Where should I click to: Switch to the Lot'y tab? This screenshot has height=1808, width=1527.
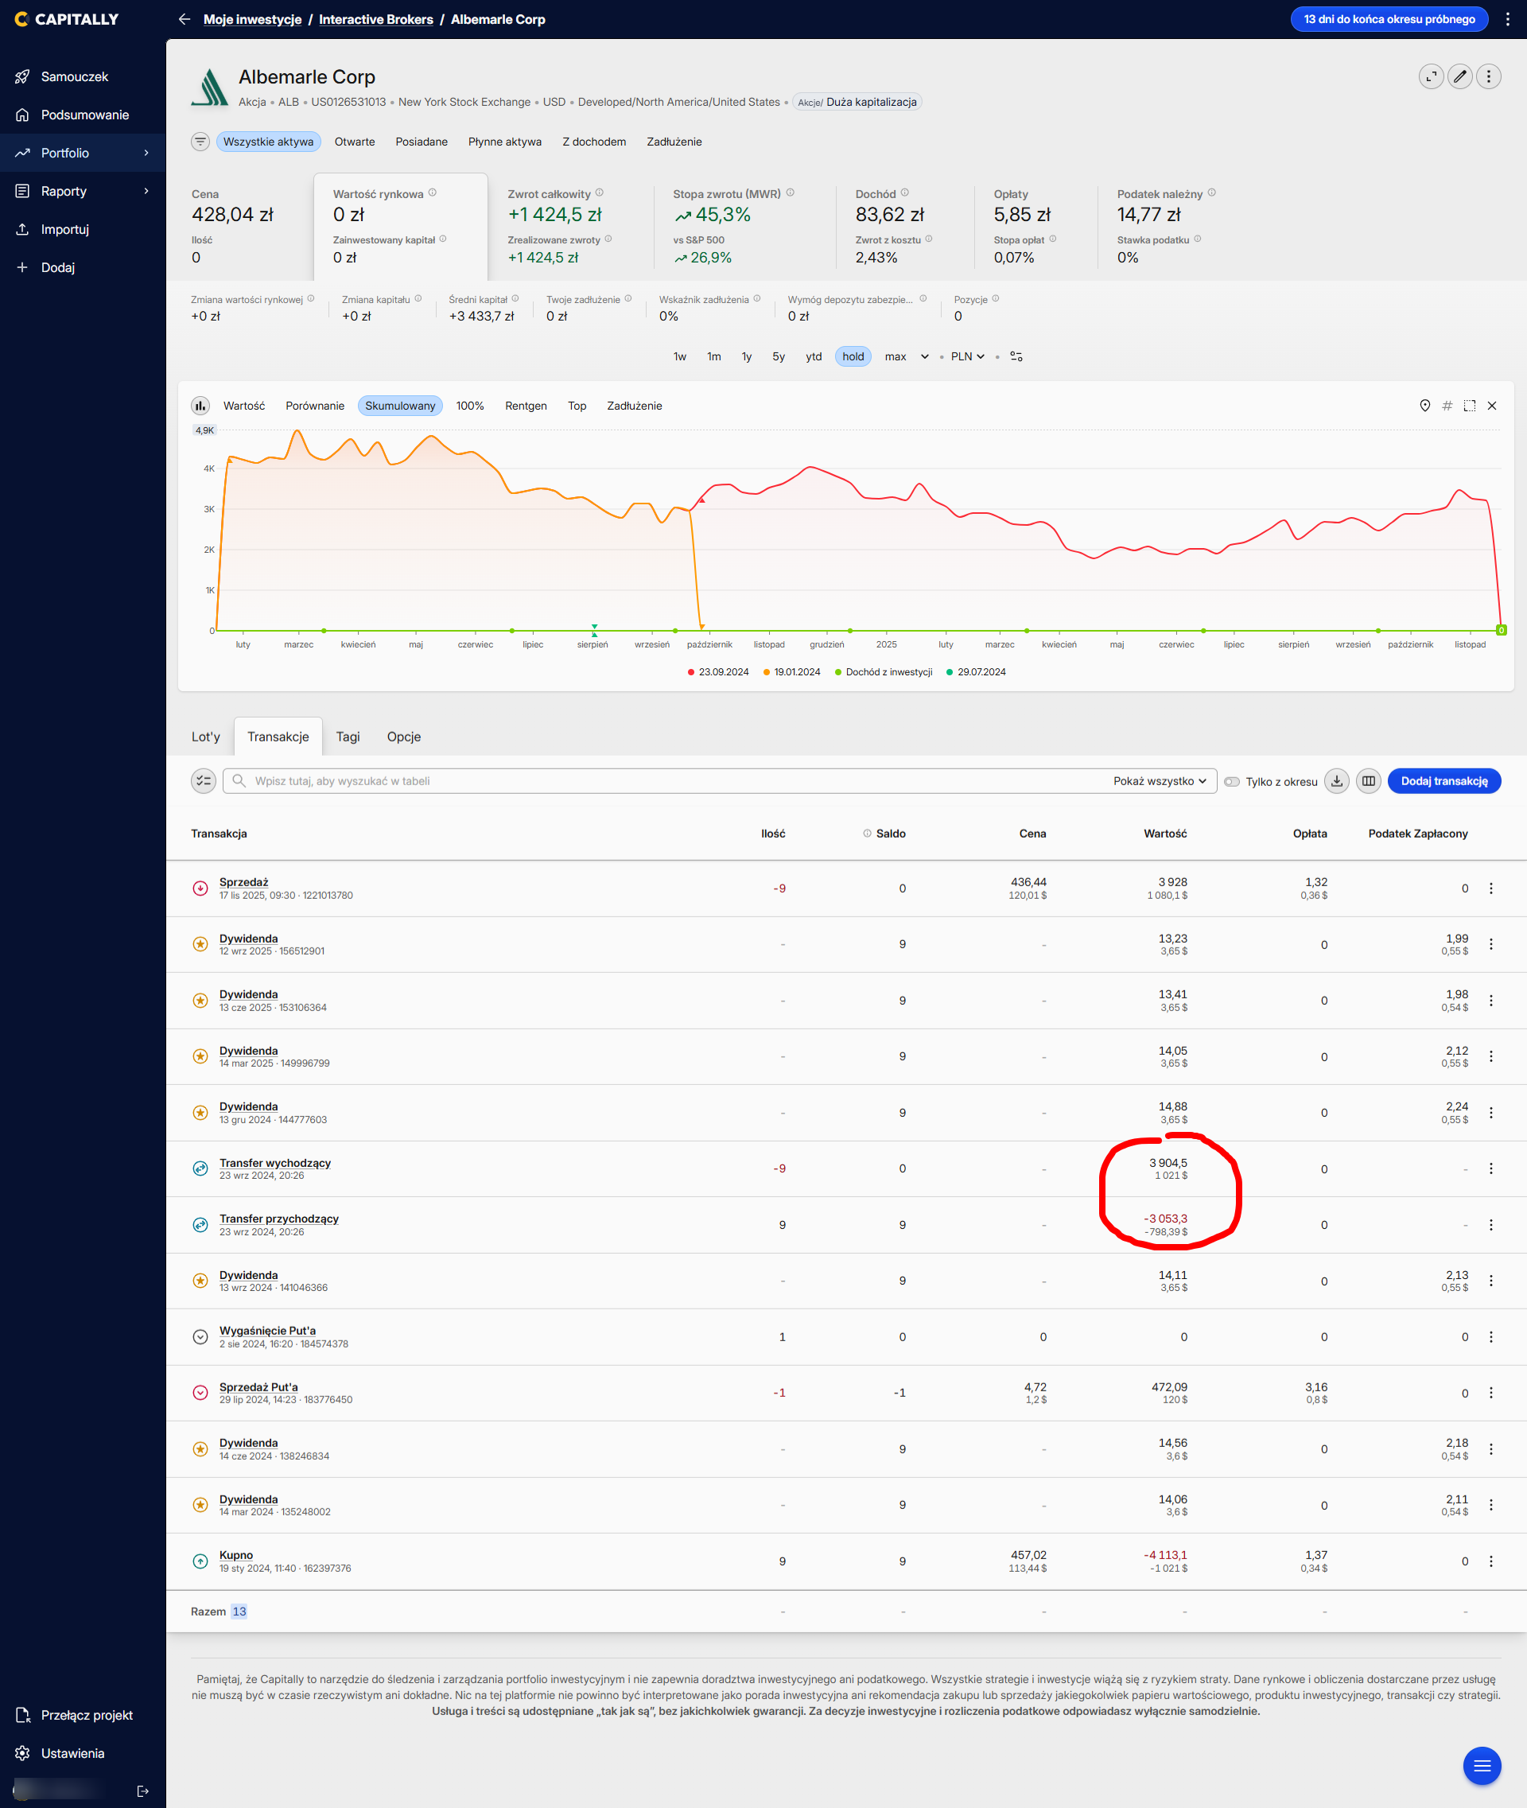205,737
